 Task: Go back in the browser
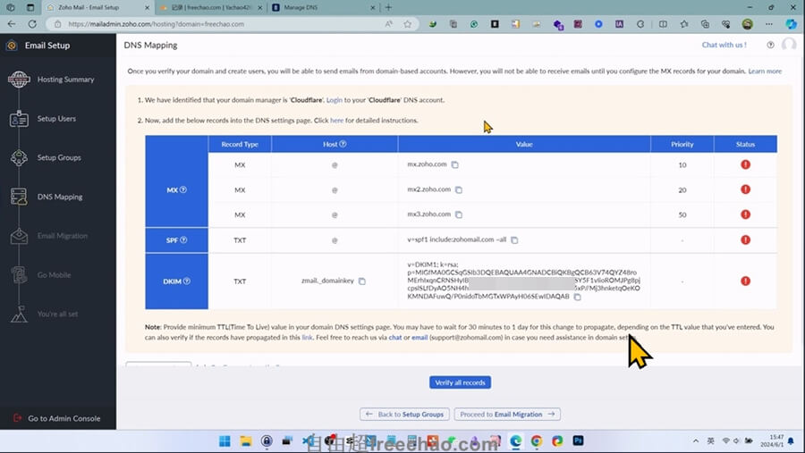pyautogui.click(x=12, y=24)
